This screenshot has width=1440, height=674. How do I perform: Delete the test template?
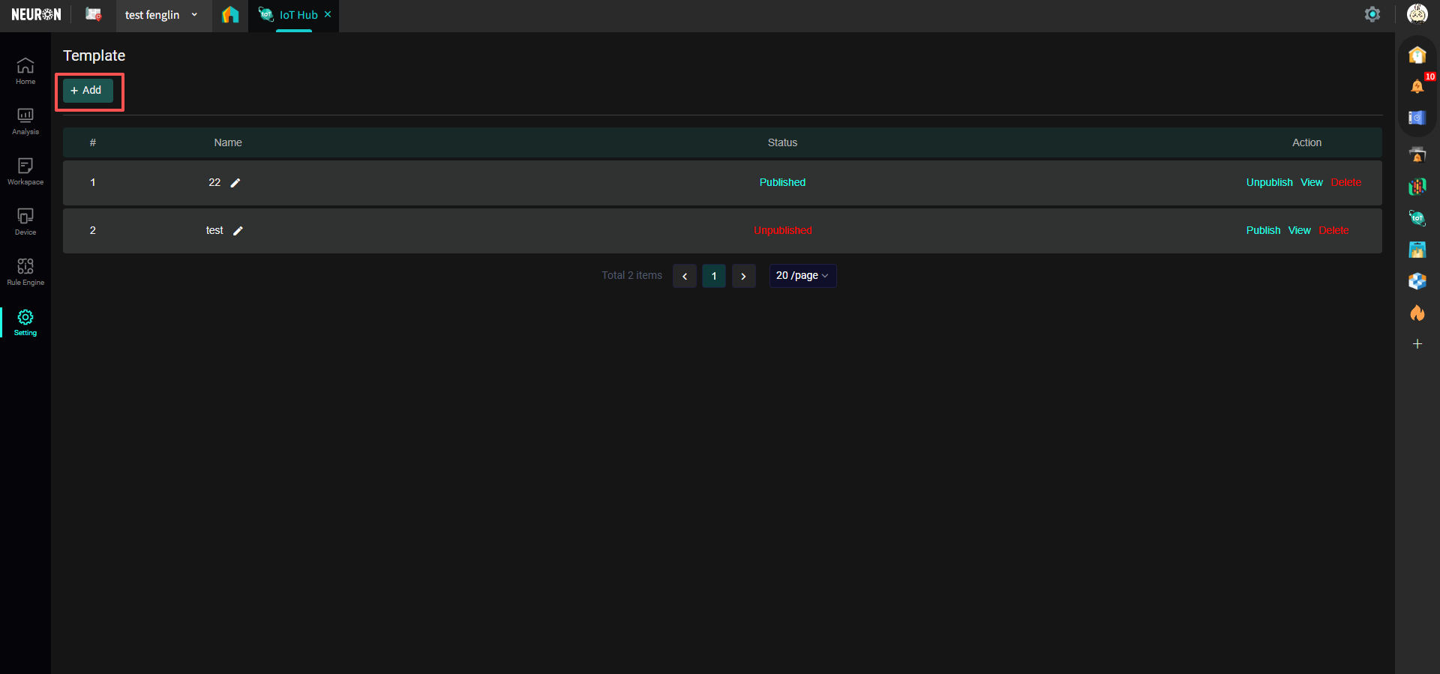point(1333,231)
